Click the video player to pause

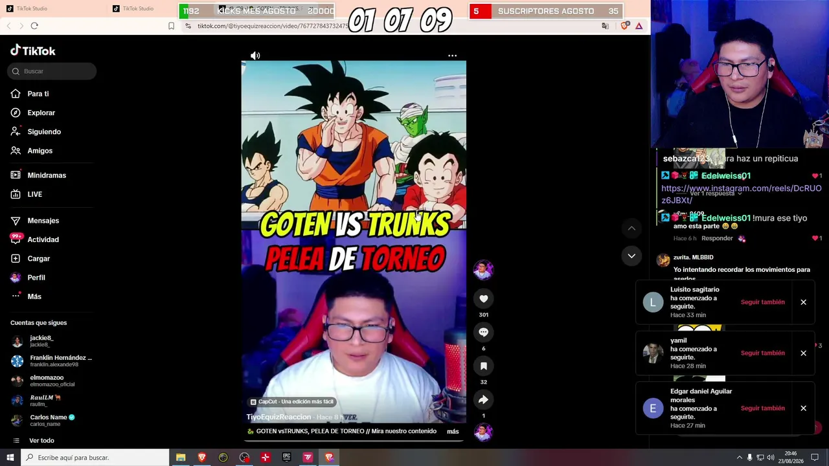tap(354, 242)
